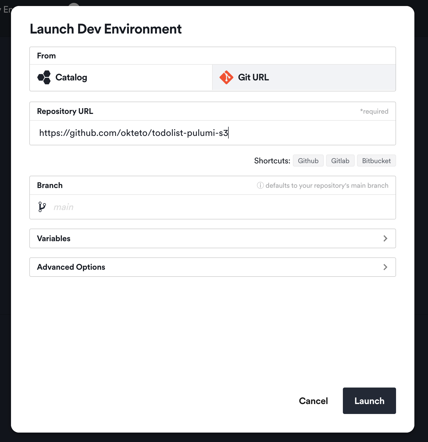Use the Bitbucket shortcut button
The height and width of the screenshot is (442, 428).
pos(376,161)
